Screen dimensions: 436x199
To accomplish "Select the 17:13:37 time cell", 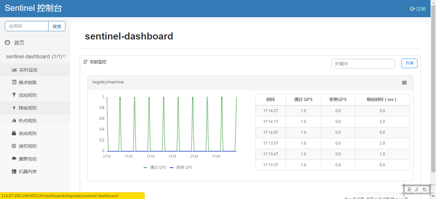I will [271, 165].
